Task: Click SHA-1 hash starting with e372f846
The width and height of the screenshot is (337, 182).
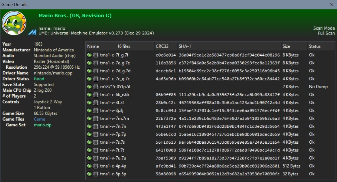Action: point(229,63)
